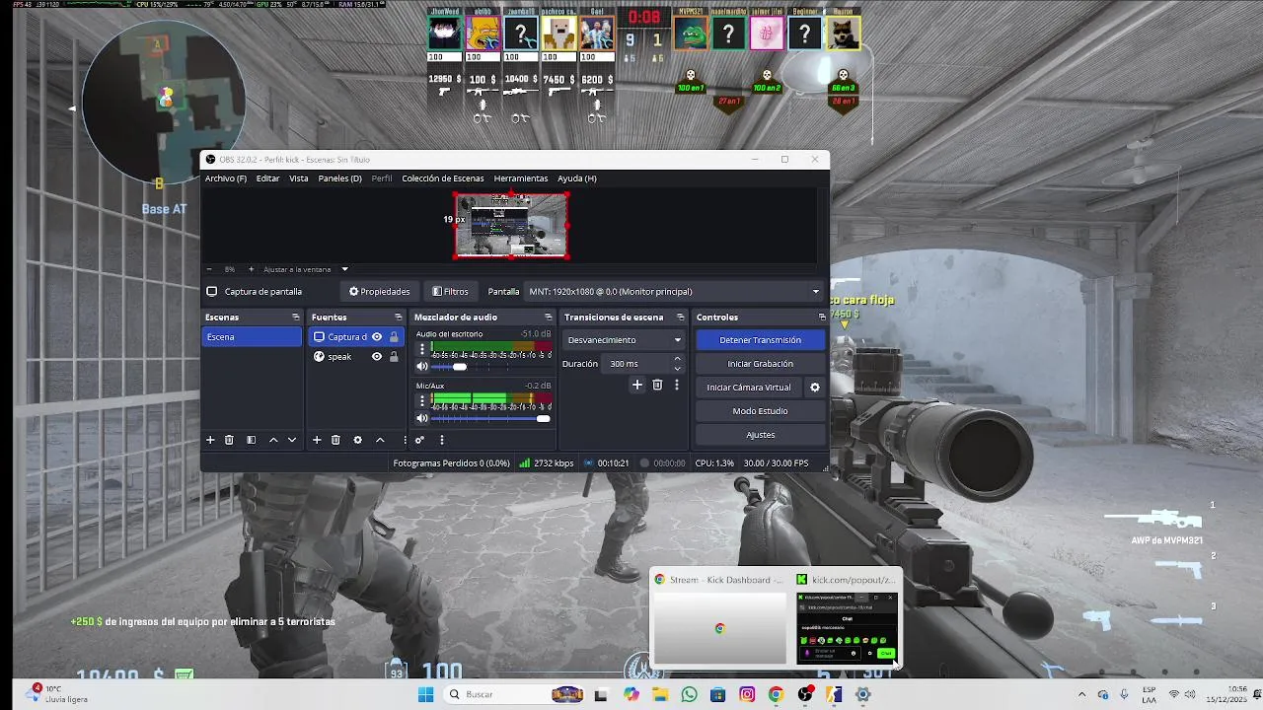Image resolution: width=1263 pixels, height=710 pixels.
Task: Click Iniciar Grabación button
Action: pos(760,364)
